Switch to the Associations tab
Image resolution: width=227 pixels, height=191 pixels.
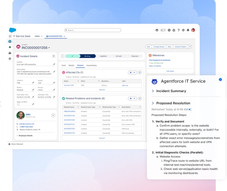pos(91,65)
